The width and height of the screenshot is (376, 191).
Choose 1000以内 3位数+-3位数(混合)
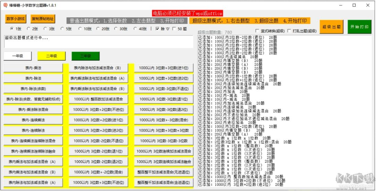click(164, 120)
